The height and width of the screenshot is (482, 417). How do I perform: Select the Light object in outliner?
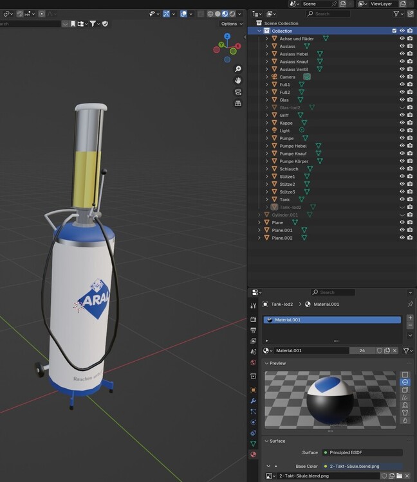point(284,130)
